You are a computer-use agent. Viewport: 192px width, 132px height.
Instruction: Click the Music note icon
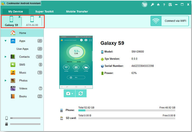(13, 73)
